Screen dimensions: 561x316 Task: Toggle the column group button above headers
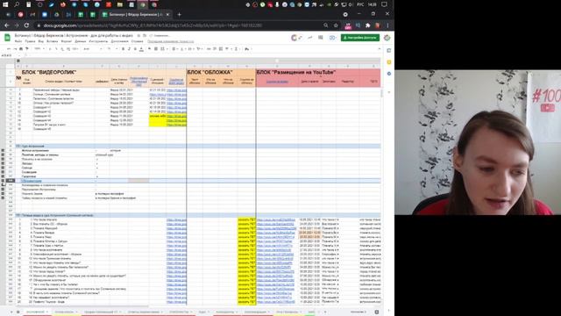(x=18, y=61)
